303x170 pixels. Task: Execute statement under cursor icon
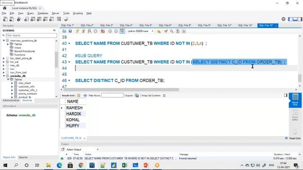[83, 31]
